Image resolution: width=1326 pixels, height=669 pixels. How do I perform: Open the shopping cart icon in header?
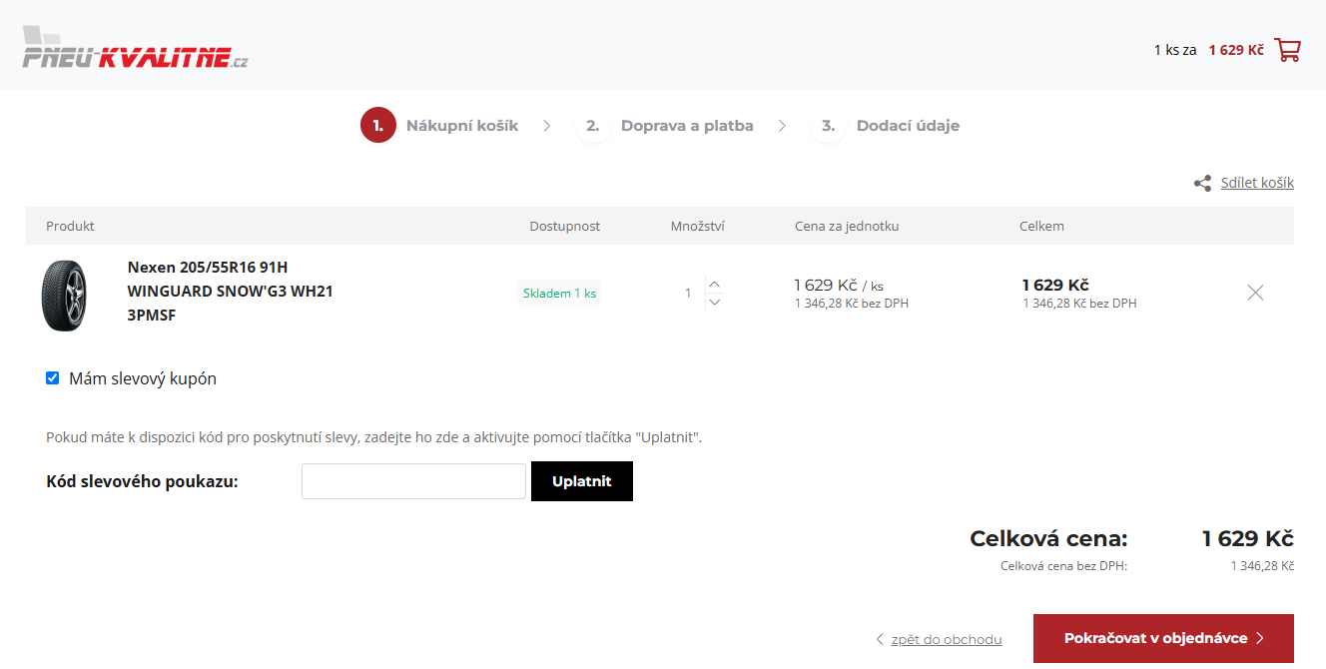pyautogui.click(x=1287, y=50)
